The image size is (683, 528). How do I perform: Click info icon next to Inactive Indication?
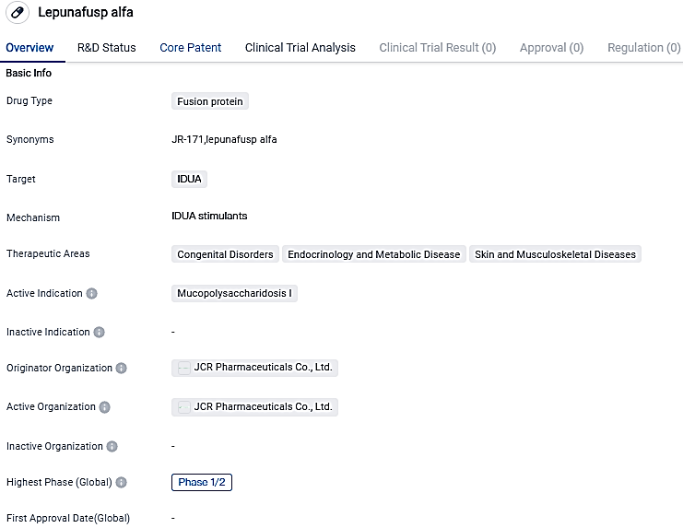100,333
